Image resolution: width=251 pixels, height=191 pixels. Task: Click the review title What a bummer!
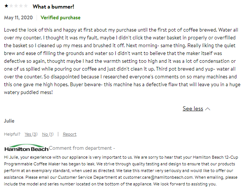coord(53,7)
